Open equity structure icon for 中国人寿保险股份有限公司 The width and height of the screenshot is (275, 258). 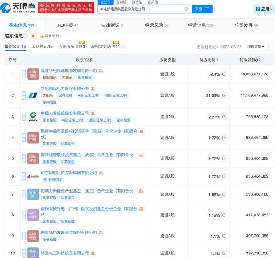click(x=93, y=113)
